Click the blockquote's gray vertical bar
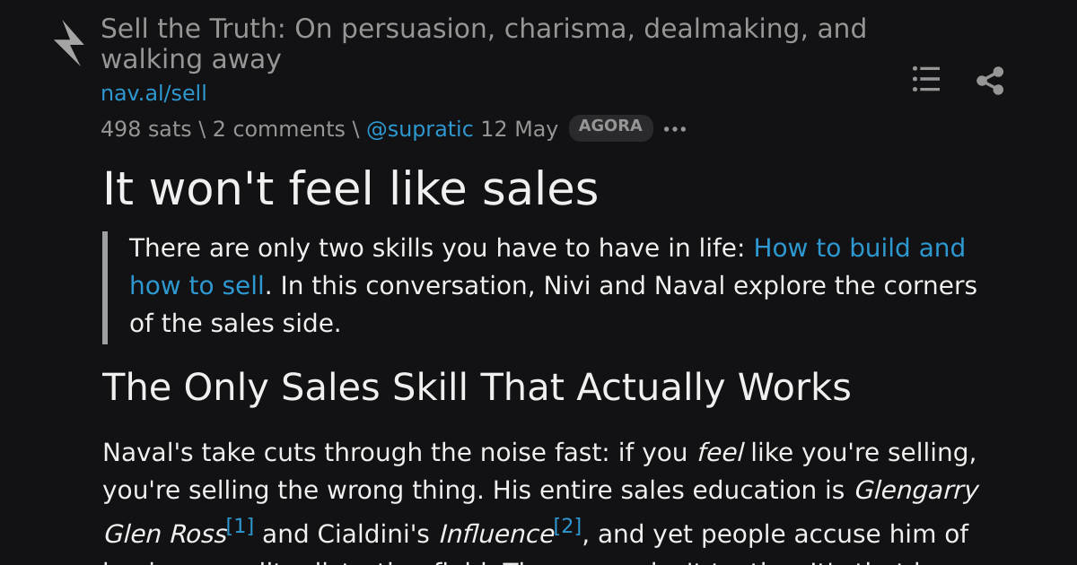This screenshot has width=1077, height=565. [105, 287]
